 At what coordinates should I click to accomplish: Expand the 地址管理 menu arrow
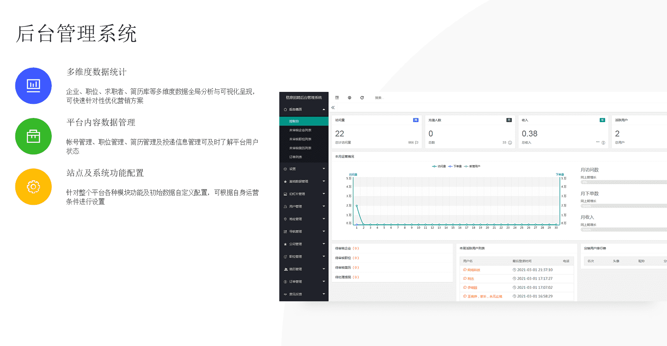tap(324, 219)
